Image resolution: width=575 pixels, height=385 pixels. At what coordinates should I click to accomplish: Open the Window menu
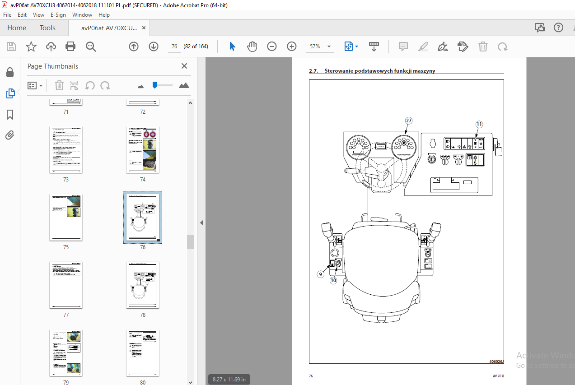coord(82,15)
